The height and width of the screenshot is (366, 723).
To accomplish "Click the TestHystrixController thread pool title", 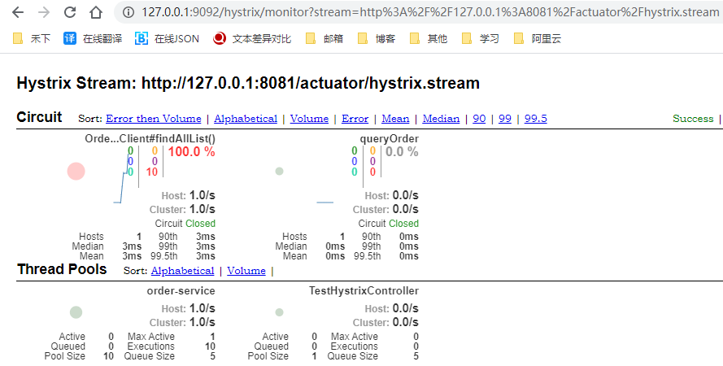I will pos(364,291).
